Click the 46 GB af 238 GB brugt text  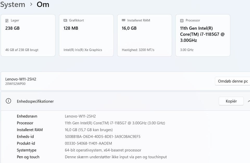pyautogui.click(x=22, y=50)
